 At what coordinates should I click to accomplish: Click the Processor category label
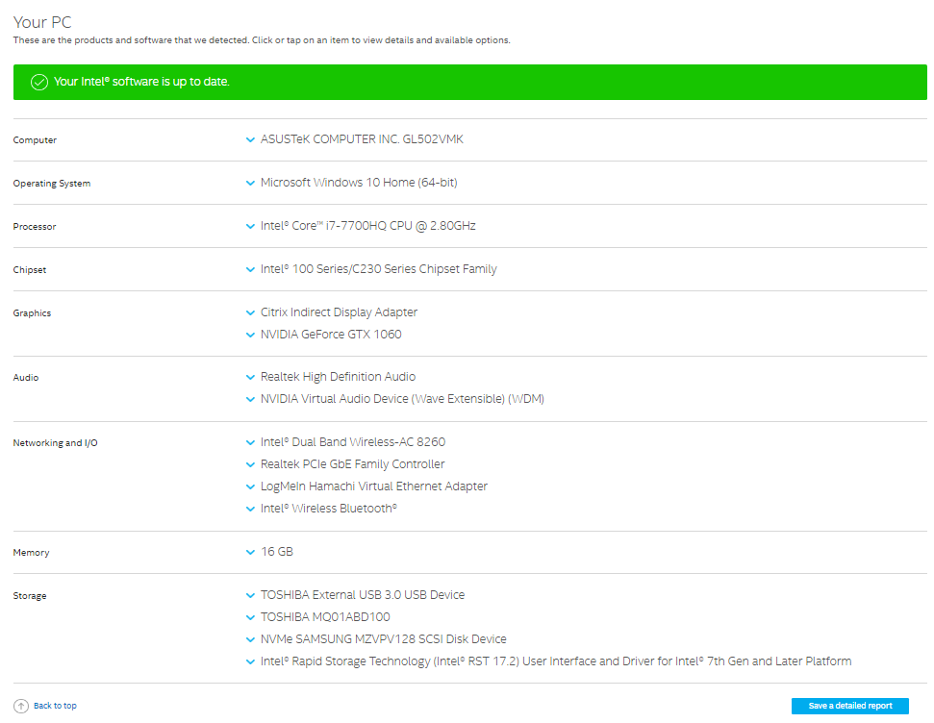(35, 226)
